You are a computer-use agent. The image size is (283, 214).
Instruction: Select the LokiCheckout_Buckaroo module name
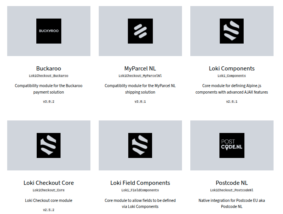pyautogui.click(x=48, y=76)
